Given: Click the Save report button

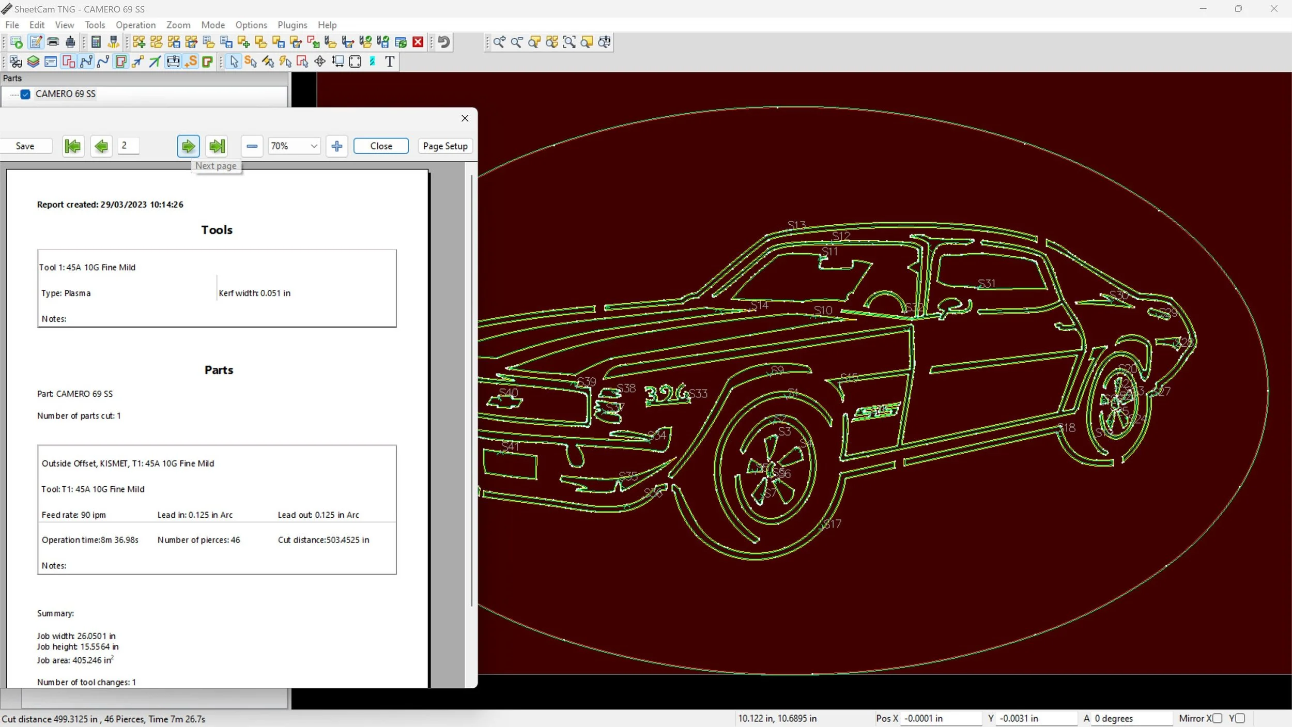Looking at the screenshot, I should pos(25,146).
